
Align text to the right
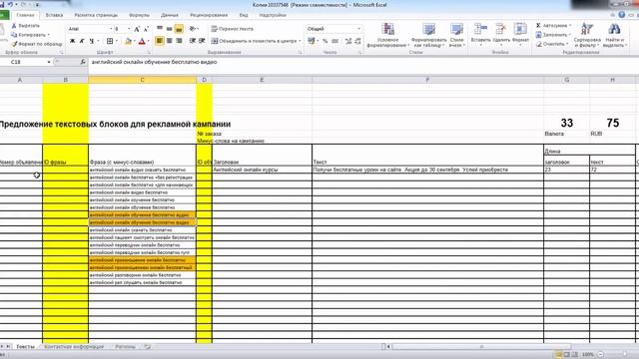pos(179,41)
